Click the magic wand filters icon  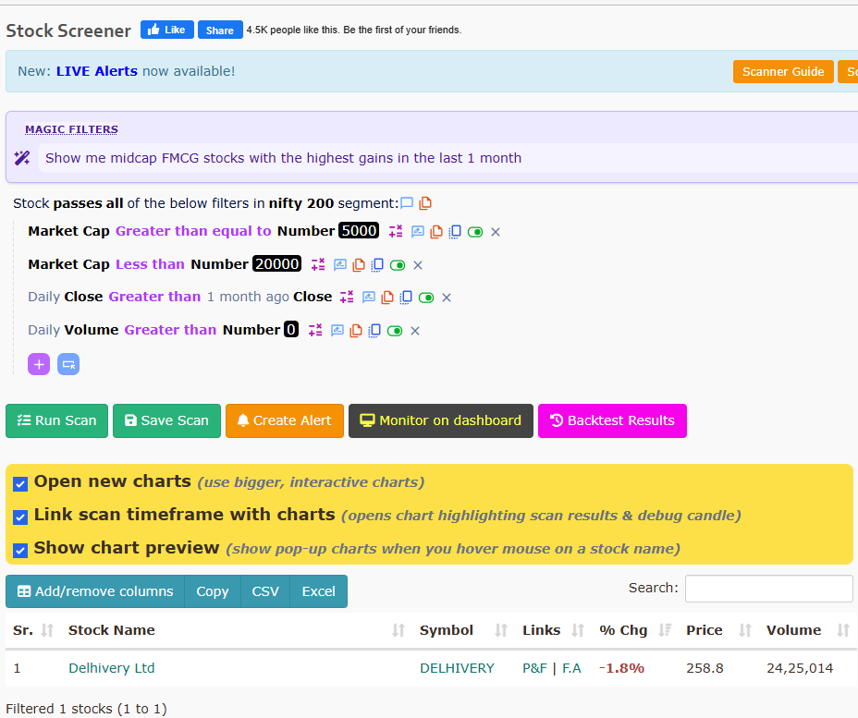point(22,158)
